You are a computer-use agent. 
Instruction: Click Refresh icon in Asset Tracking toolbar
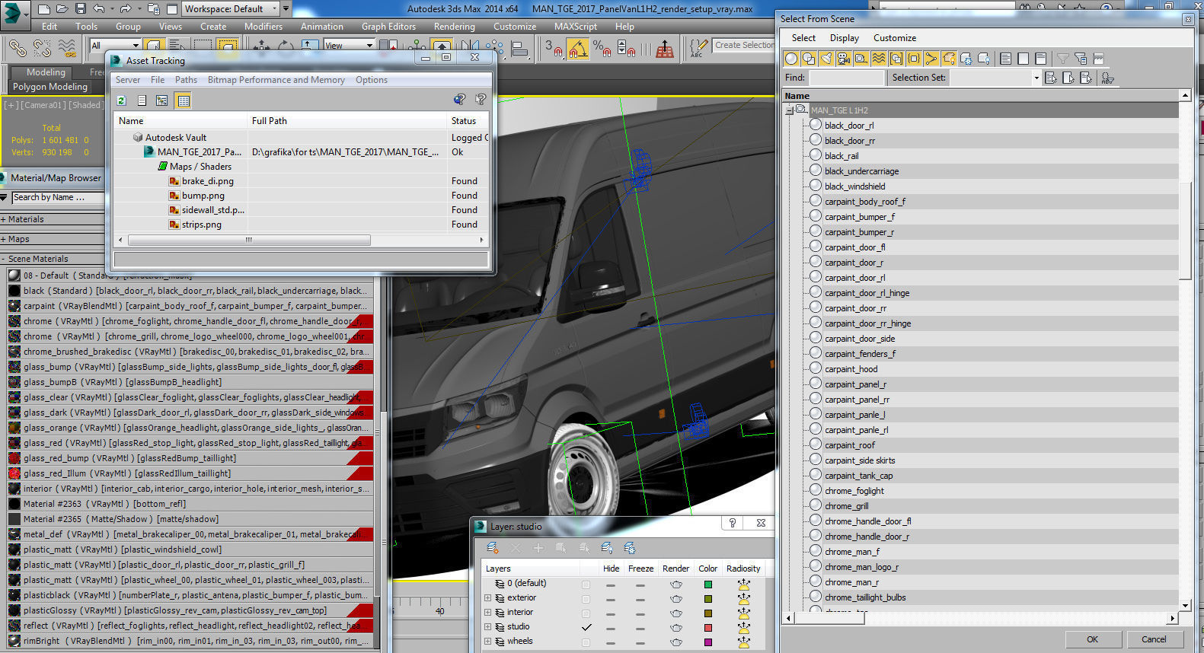click(121, 100)
